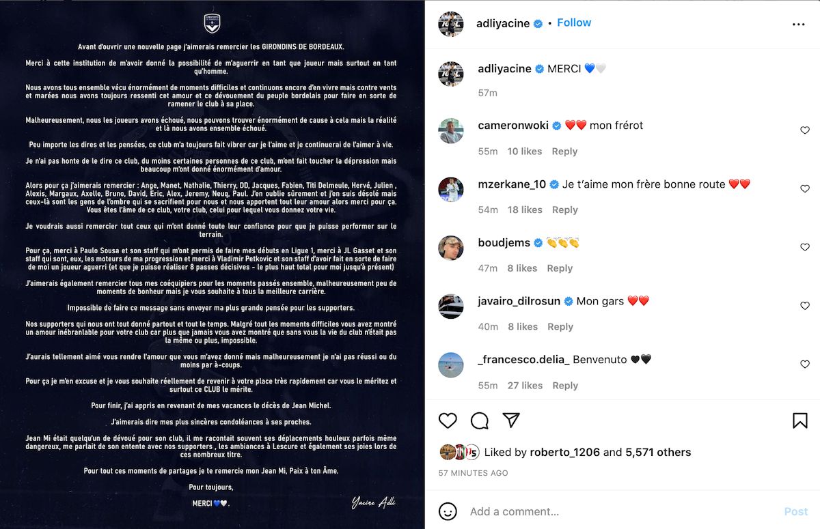820x529 pixels.
Task: Focus the Add a comment field
Action: (622, 511)
